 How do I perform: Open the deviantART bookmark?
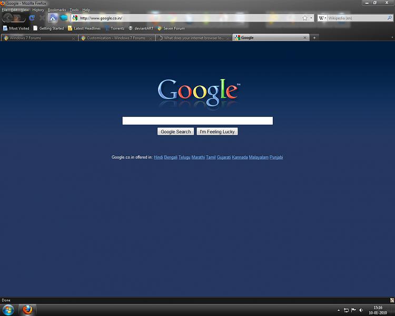point(141,28)
